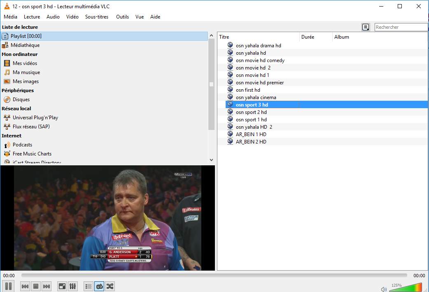Pause playback with the pause button
The width and height of the screenshot is (429, 292).
point(8,286)
